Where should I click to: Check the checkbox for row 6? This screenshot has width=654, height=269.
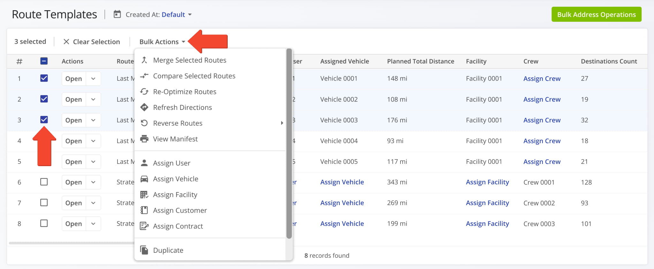pyautogui.click(x=44, y=182)
